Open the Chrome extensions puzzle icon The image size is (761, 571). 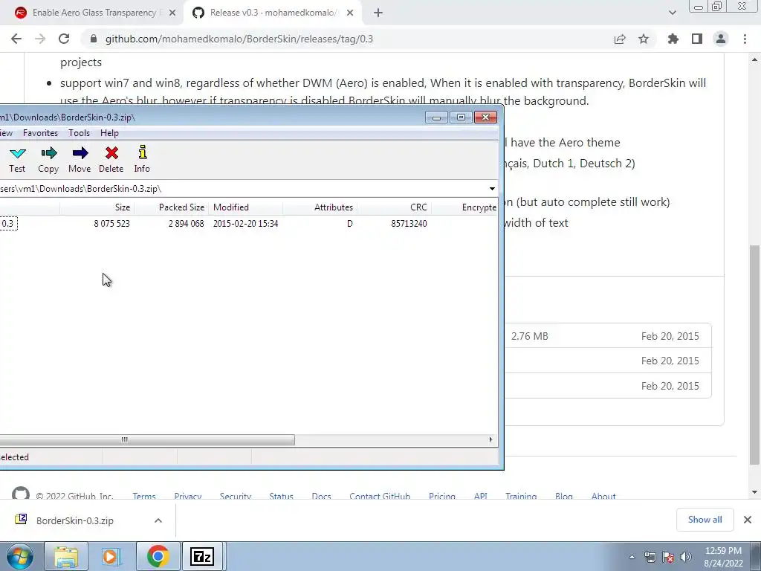pyautogui.click(x=673, y=39)
